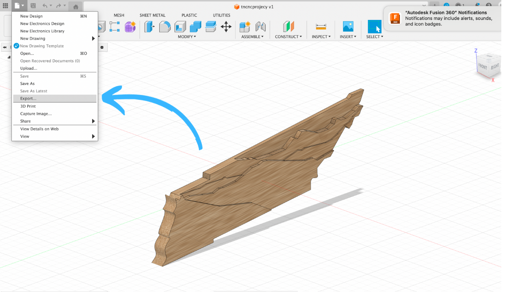This screenshot has height=292, width=520.
Task: Collapse the browser panel arrows
Action: point(5,47)
